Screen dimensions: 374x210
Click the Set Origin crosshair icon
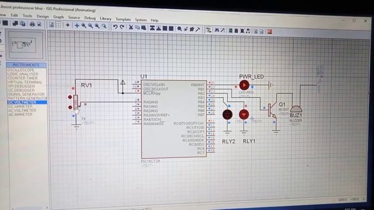(68, 25)
